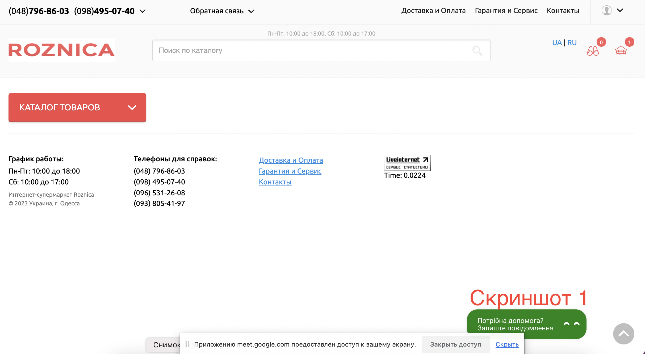Go to Контакты in top menu
Image resolution: width=645 pixels, height=354 pixels.
coord(563,11)
